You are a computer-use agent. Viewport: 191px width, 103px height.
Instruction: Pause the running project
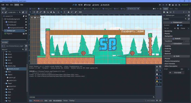(x=163, y=5)
